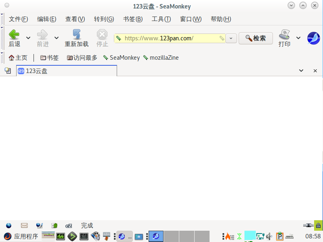Open the 查看(V) menu
Image resolution: width=323 pixels, height=242 pixels.
[x=75, y=19]
